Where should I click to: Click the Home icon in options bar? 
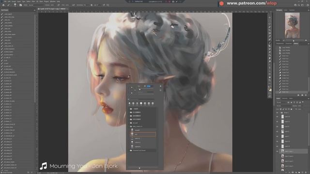(x=3, y=5)
